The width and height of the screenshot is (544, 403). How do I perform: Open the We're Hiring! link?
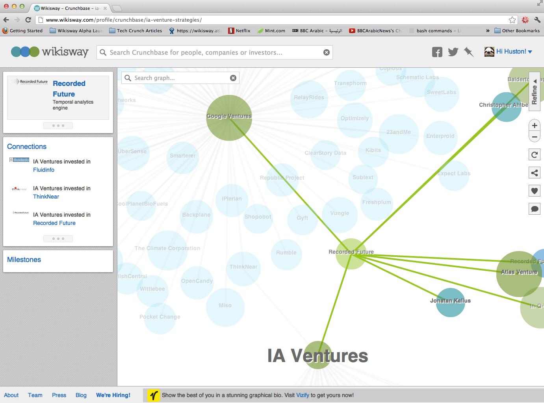[113, 395]
